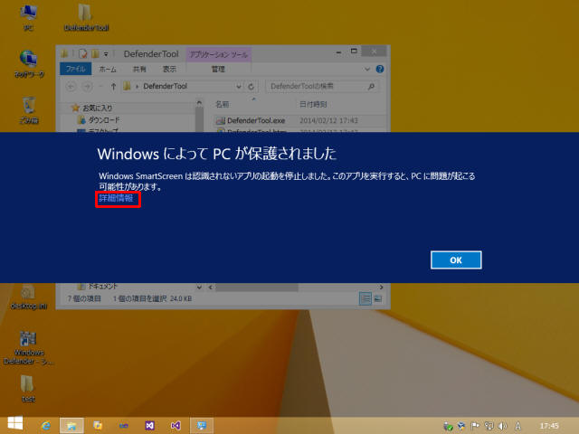Refresh the DefenderTool folder view
The width and height of the screenshot is (579, 434).
[252, 87]
